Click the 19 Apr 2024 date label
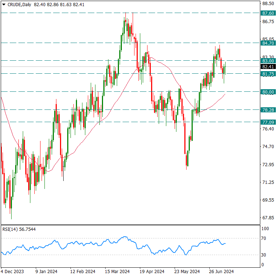This screenshot has width=278, height=276. 152,271
